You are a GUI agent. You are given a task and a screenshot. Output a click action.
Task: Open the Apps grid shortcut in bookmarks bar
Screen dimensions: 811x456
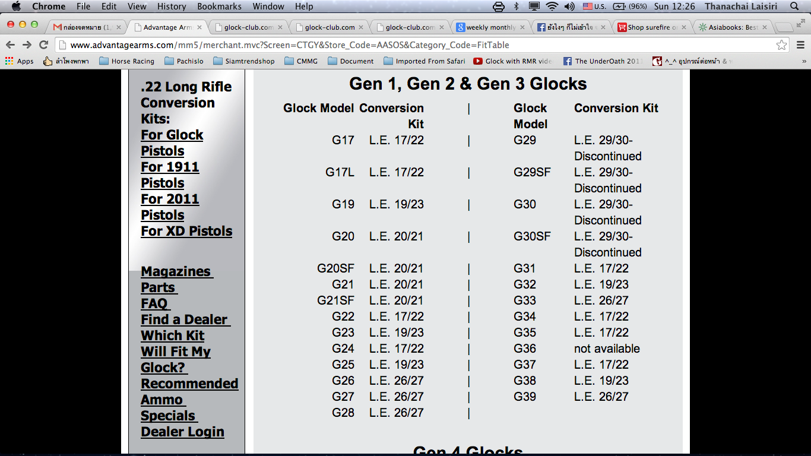(x=20, y=61)
